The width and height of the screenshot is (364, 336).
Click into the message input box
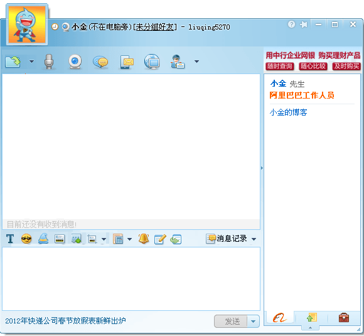131,279
